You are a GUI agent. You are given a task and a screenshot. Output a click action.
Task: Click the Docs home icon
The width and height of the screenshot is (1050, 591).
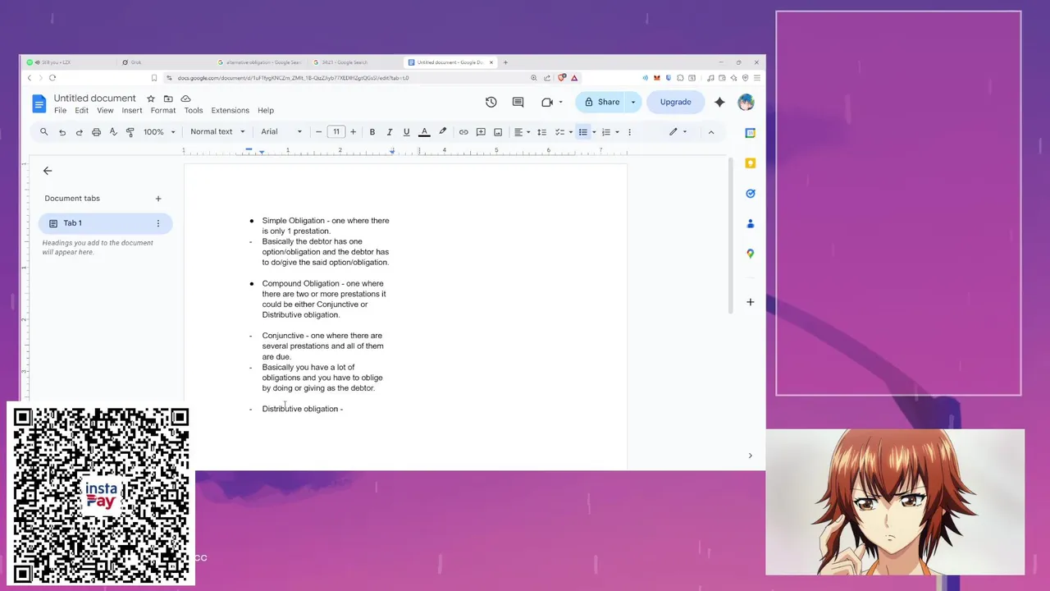(39, 103)
